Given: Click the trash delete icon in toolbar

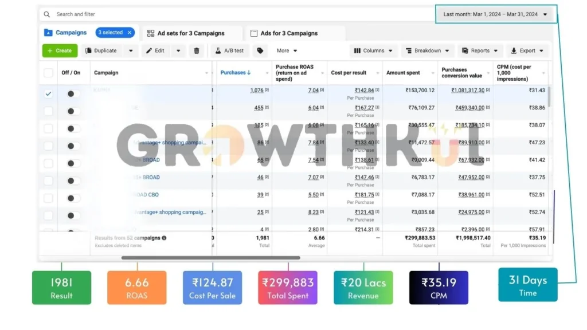Looking at the screenshot, I should click(x=197, y=50).
